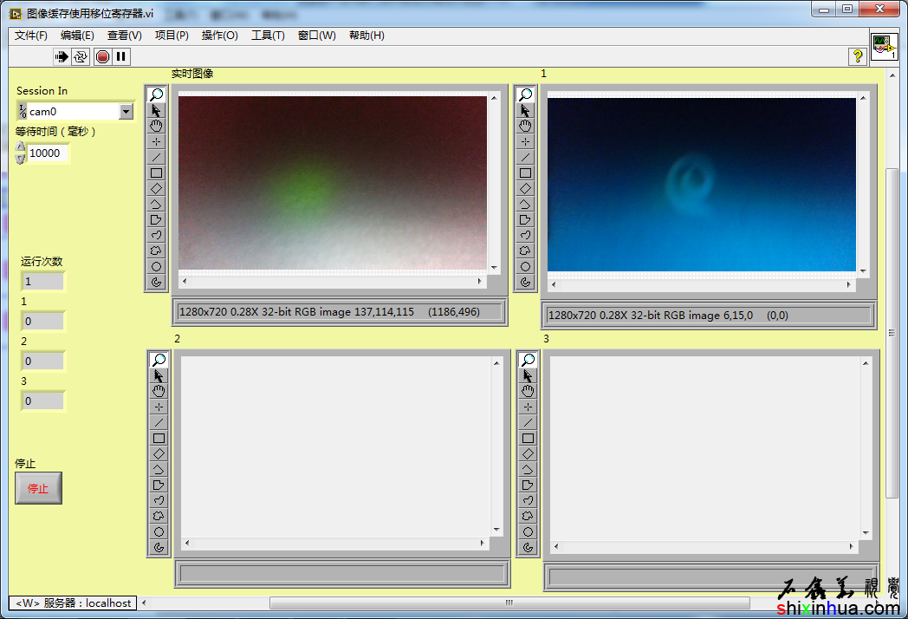Open the 工具(T) menu
The width and height of the screenshot is (908, 619).
268,36
